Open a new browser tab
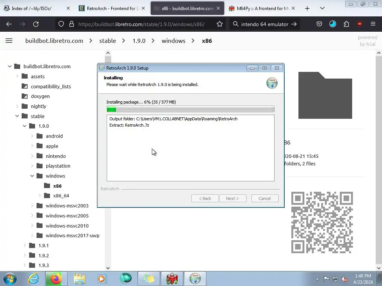 (x=307, y=9)
